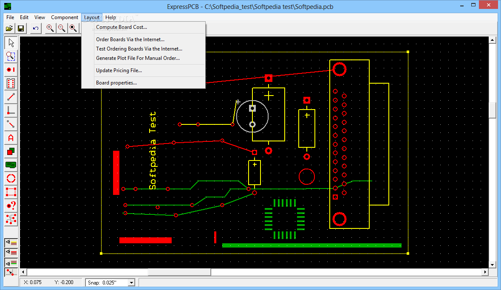This screenshot has height=290, width=501.
Task: Toggle the top copper layer visibility
Action: click(x=11, y=253)
